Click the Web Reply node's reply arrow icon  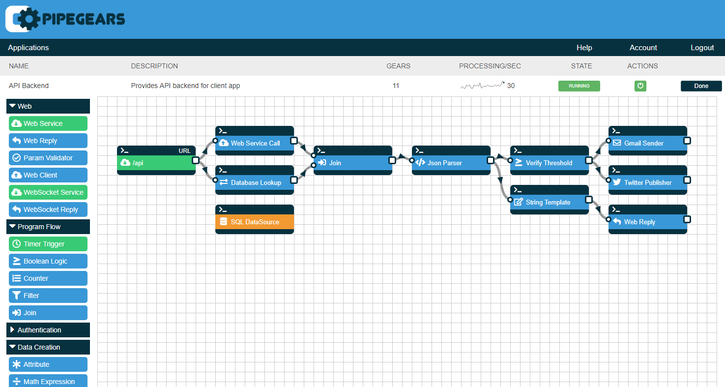click(617, 222)
